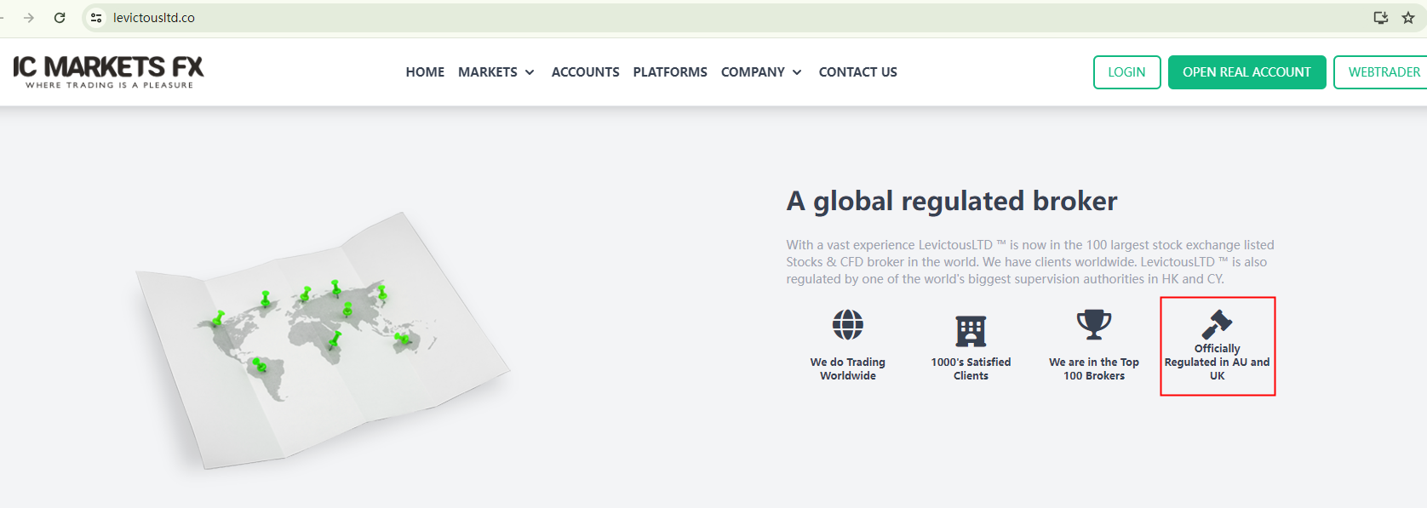The width and height of the screenshot is (1427, 508).
Task: Open the MARKETS menu
Action: click(488, 72)
